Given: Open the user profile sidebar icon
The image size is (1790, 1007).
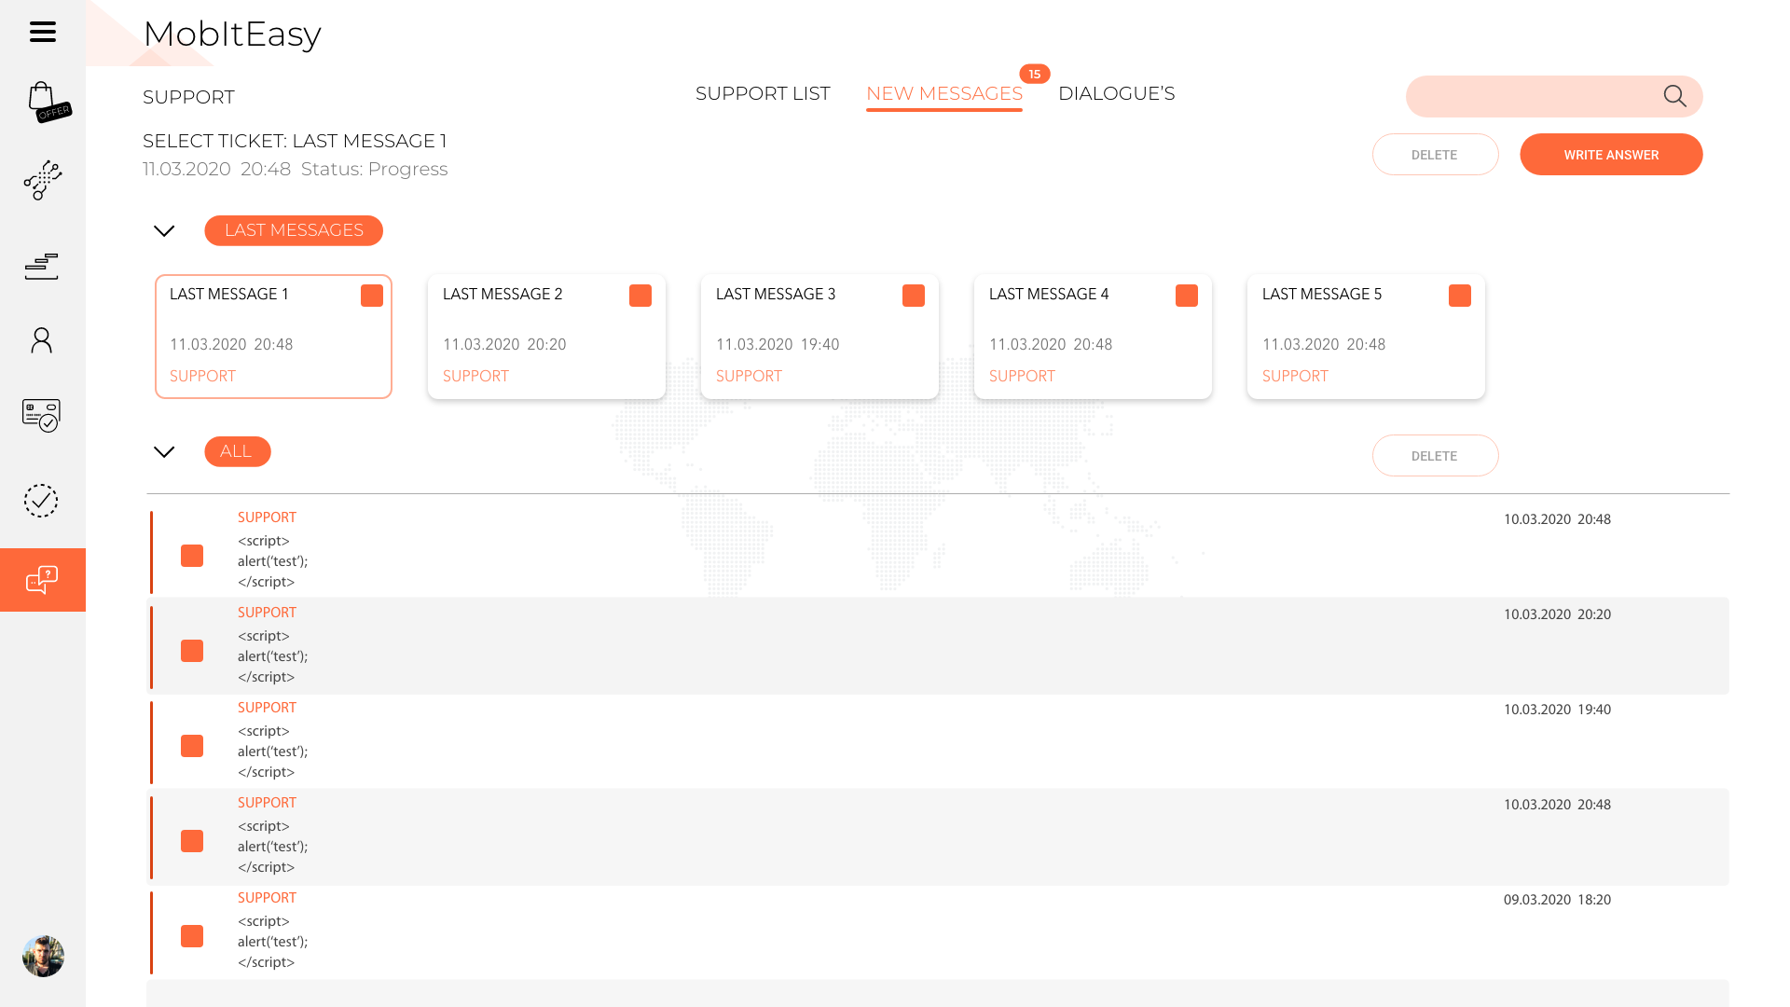Looking at the screenshot, I should [41, 340].
